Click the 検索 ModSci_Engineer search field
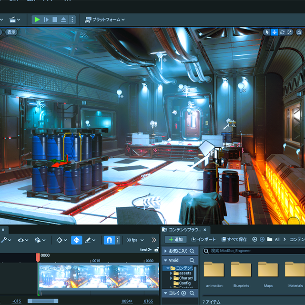This screenshot has width=305, height=305. click(x=254, y=251)
